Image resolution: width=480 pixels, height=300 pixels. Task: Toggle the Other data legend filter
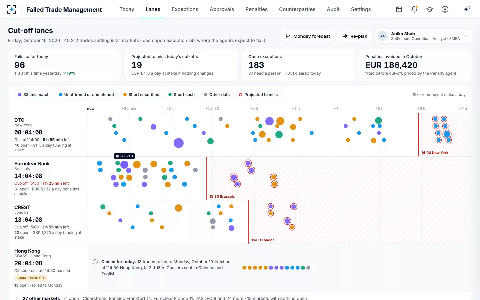click(x=217, y=95)
